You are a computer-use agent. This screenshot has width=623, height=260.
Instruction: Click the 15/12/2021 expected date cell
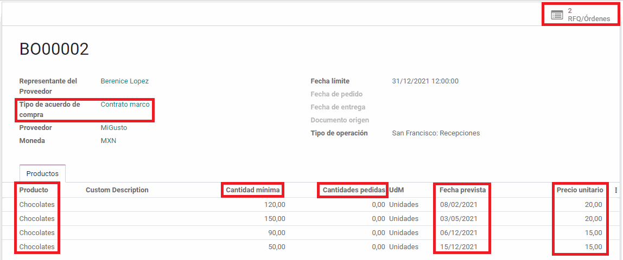click(459, 247)
